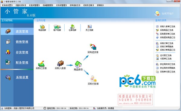
Task: Select 销售管理 in the navigation sidebar
Action: pyautogui.click(x=22, y=42)
